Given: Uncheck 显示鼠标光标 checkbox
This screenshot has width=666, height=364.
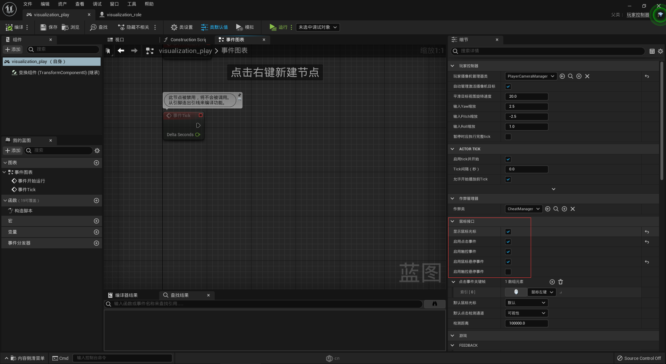Looking at the screenshot, I should click(x=508, y=232).
